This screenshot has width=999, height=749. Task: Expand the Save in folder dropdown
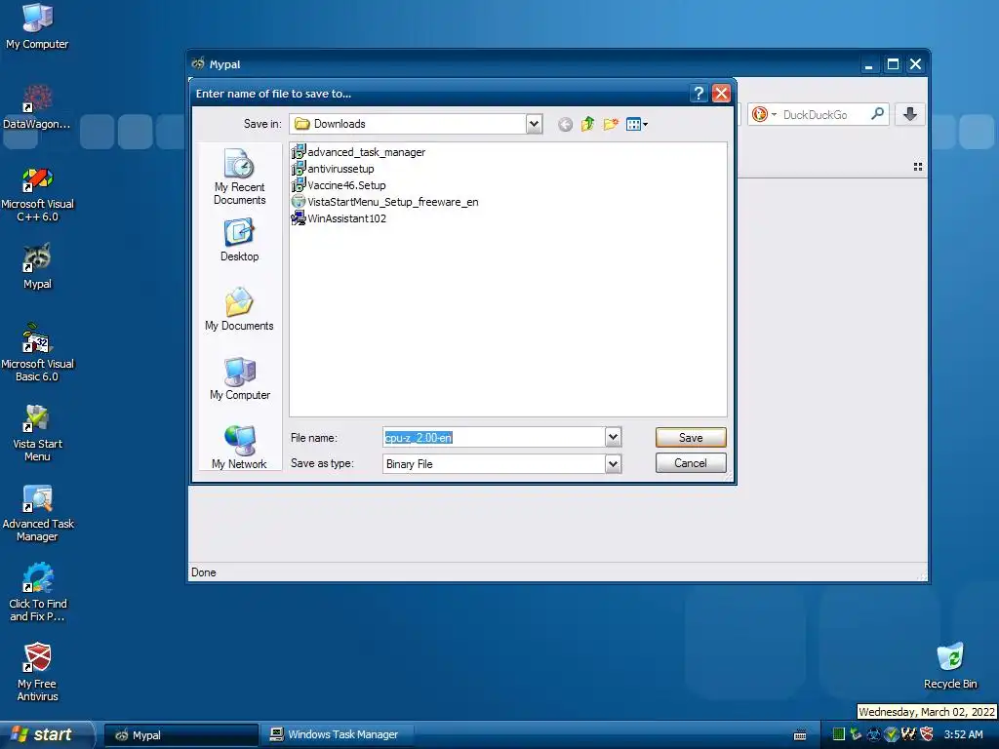point(534,124)
